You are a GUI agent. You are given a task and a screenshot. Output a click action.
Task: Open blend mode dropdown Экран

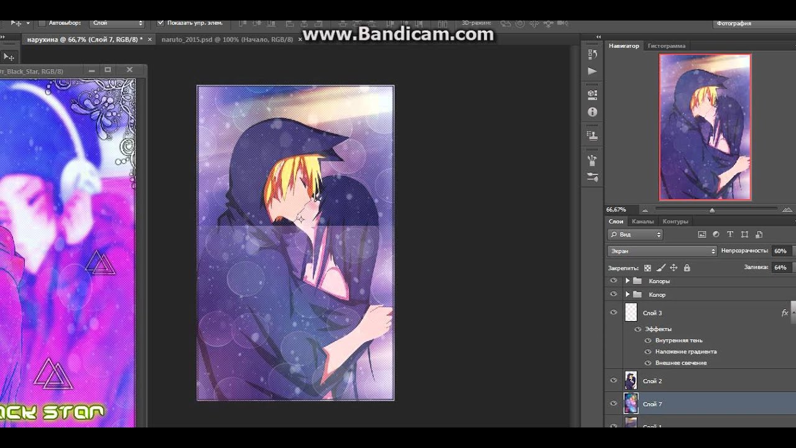662,251
